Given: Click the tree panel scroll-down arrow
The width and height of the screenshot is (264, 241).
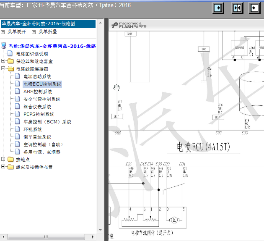Looking at the screenshot, I should pyautogui.click(x=100, y=230).
